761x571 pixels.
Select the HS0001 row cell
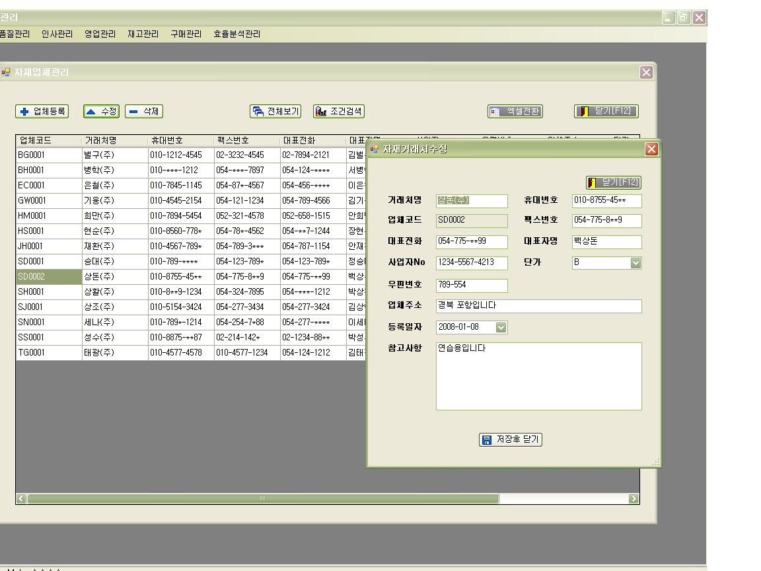[x=49, y=231]
